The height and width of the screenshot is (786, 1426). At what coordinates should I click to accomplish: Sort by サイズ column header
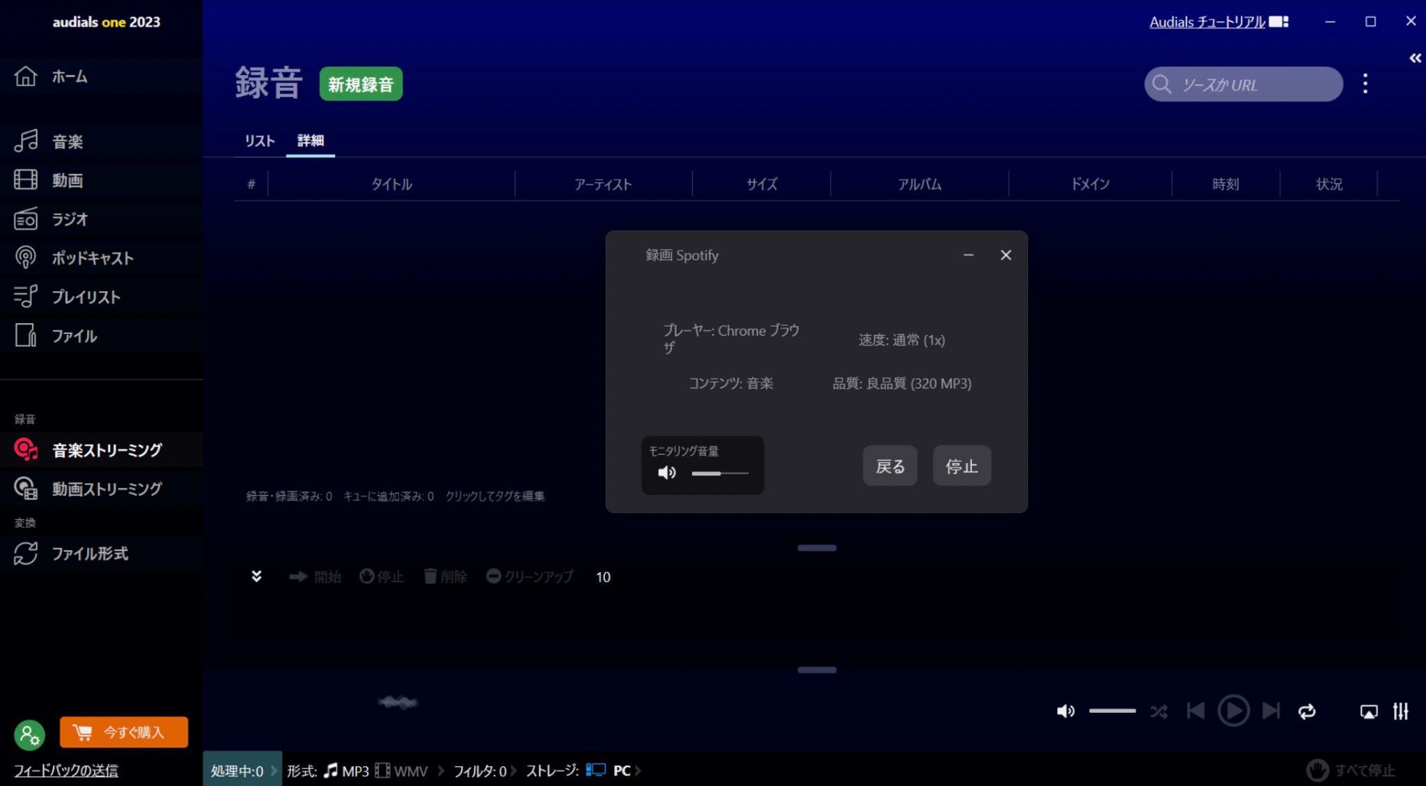[x=762, y=184]
